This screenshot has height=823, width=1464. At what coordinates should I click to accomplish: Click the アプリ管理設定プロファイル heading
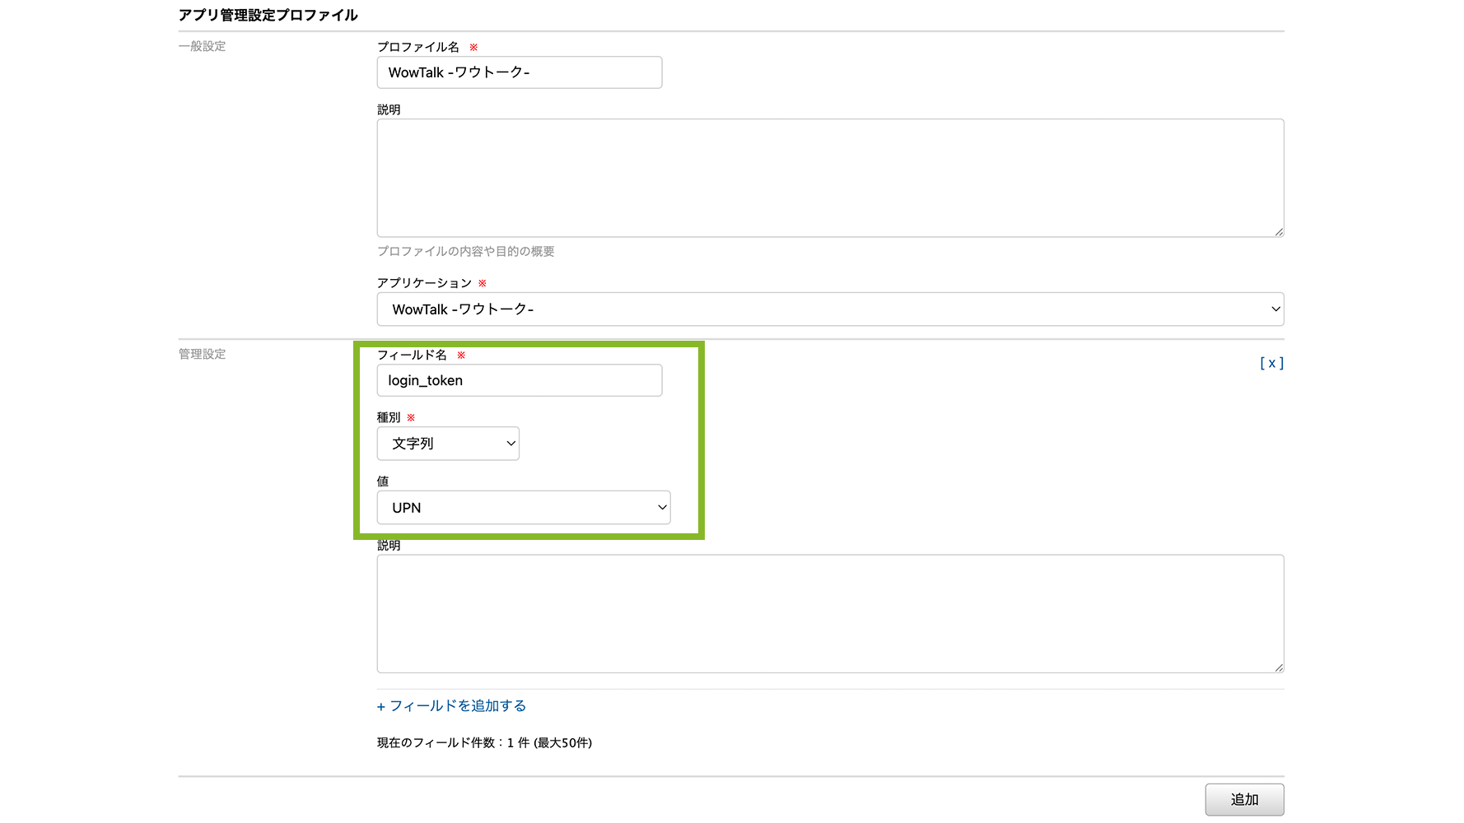pos(268,15)
